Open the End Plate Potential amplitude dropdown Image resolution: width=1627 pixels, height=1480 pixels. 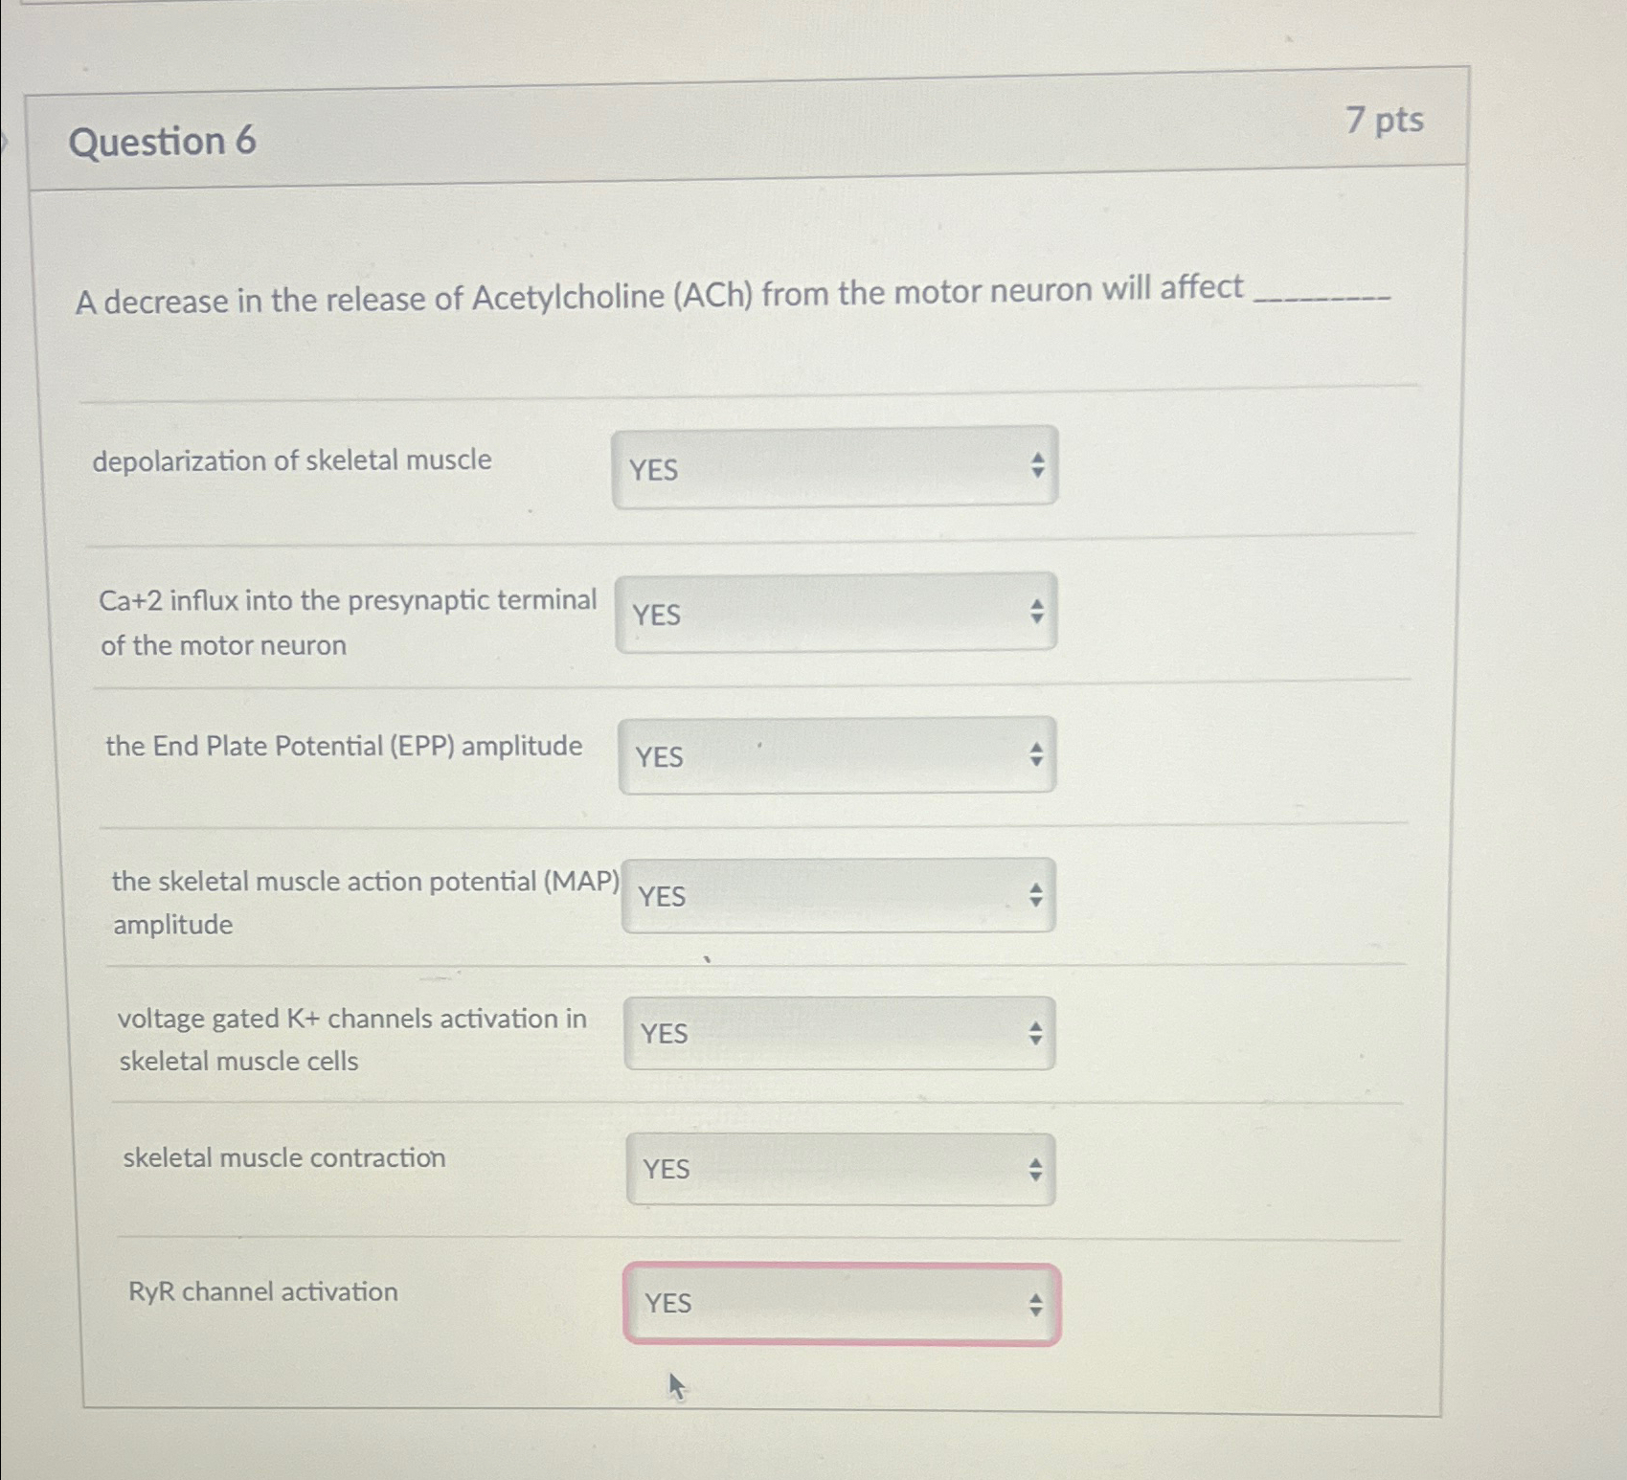tap(837, 755)
